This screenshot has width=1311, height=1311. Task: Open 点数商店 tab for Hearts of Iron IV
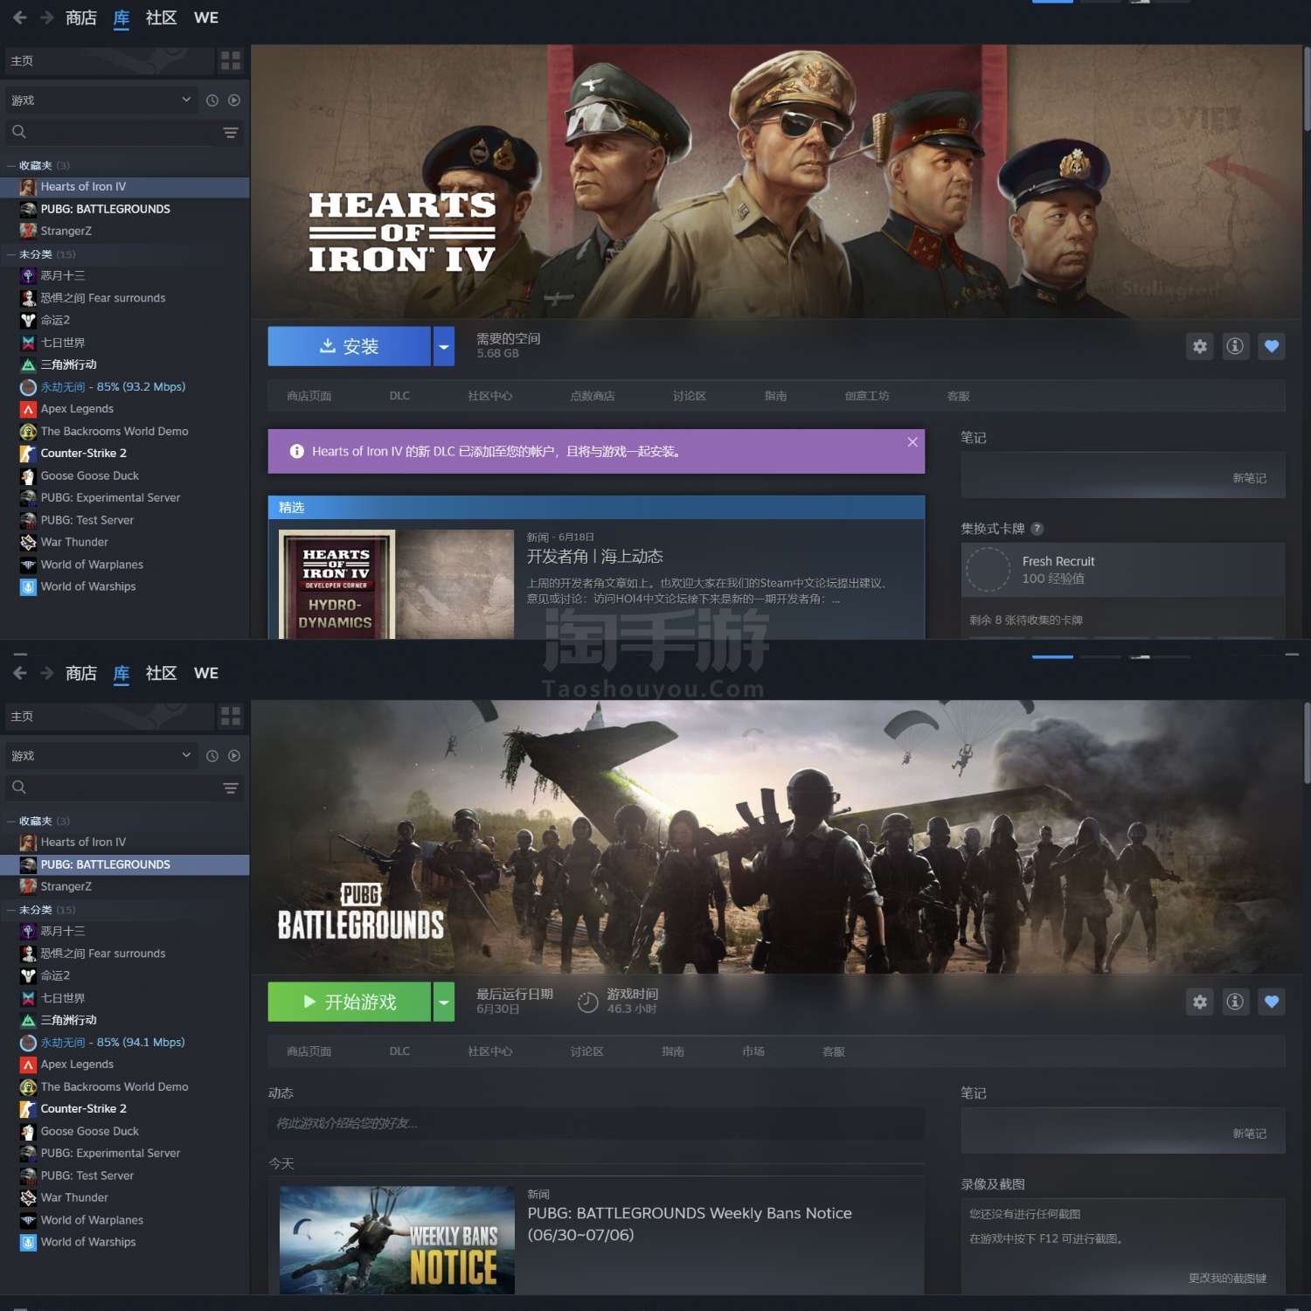593,396
